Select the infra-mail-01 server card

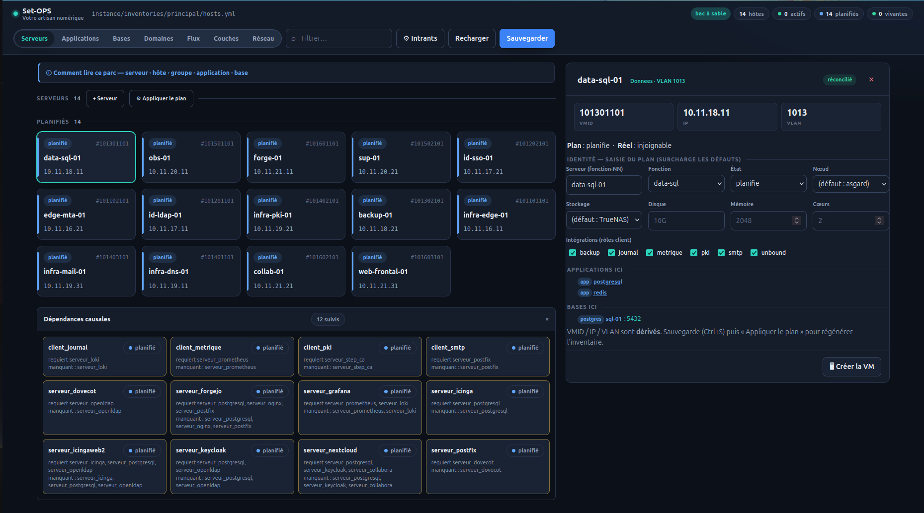coord(86,271)
